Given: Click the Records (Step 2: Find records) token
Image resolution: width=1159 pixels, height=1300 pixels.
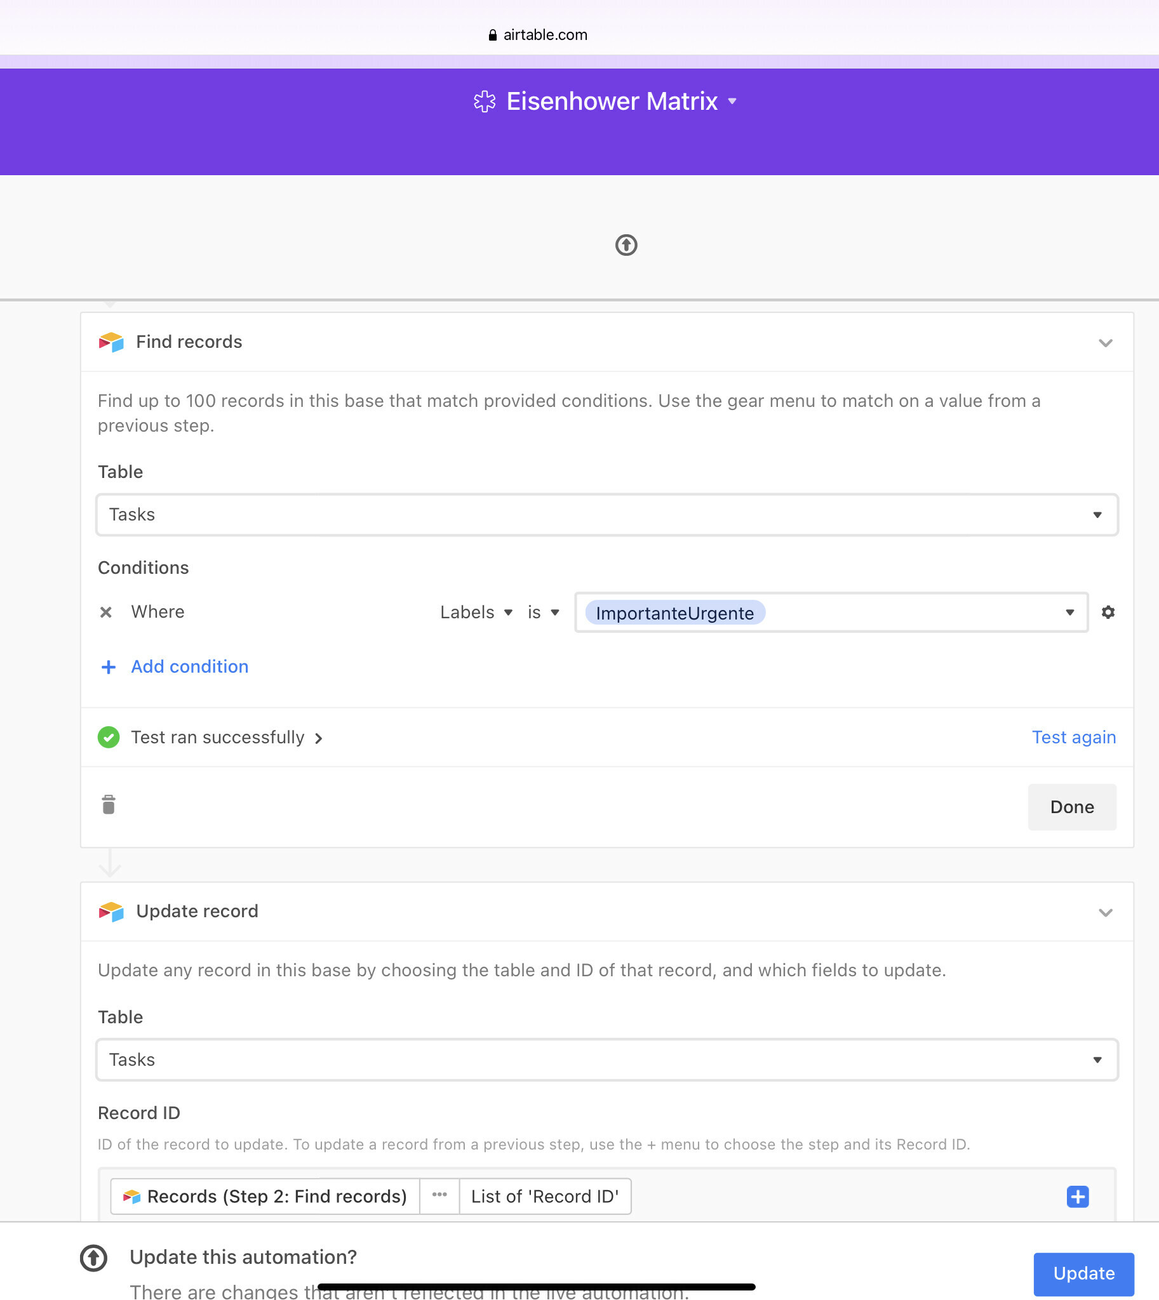Looking at the screenshot, I should (265, 1197).
